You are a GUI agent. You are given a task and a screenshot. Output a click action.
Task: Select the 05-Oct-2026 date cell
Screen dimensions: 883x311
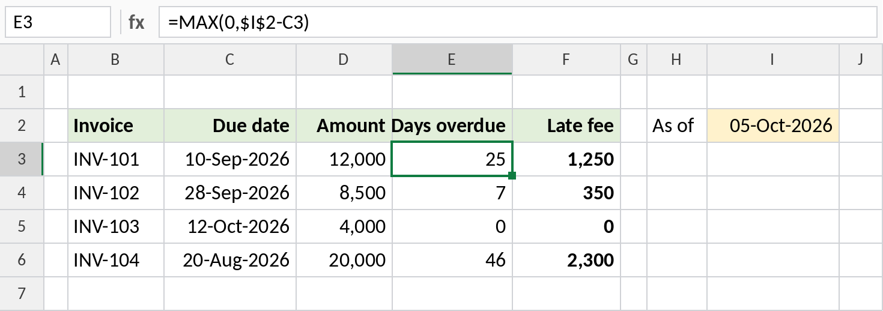tap(773, 125)
